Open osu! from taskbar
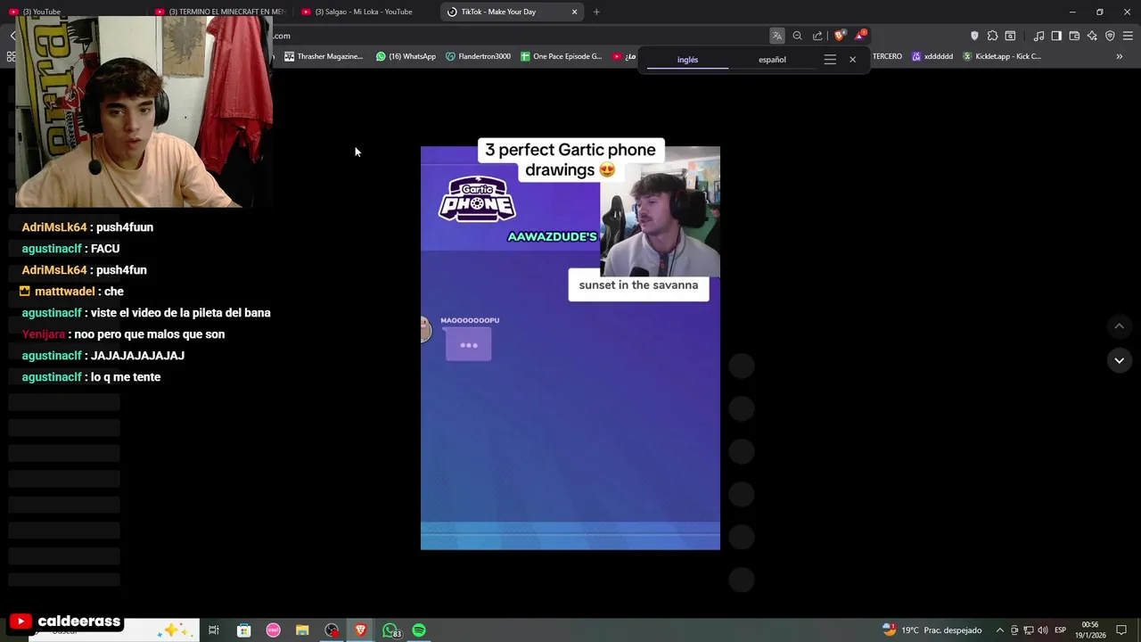1141x642 pixels. [273, 630]
